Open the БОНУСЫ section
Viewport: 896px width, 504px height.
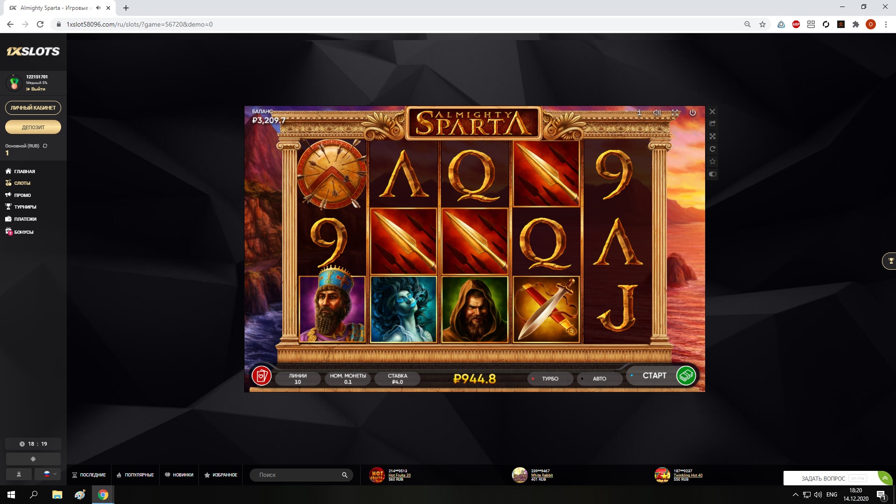[20, 231]
